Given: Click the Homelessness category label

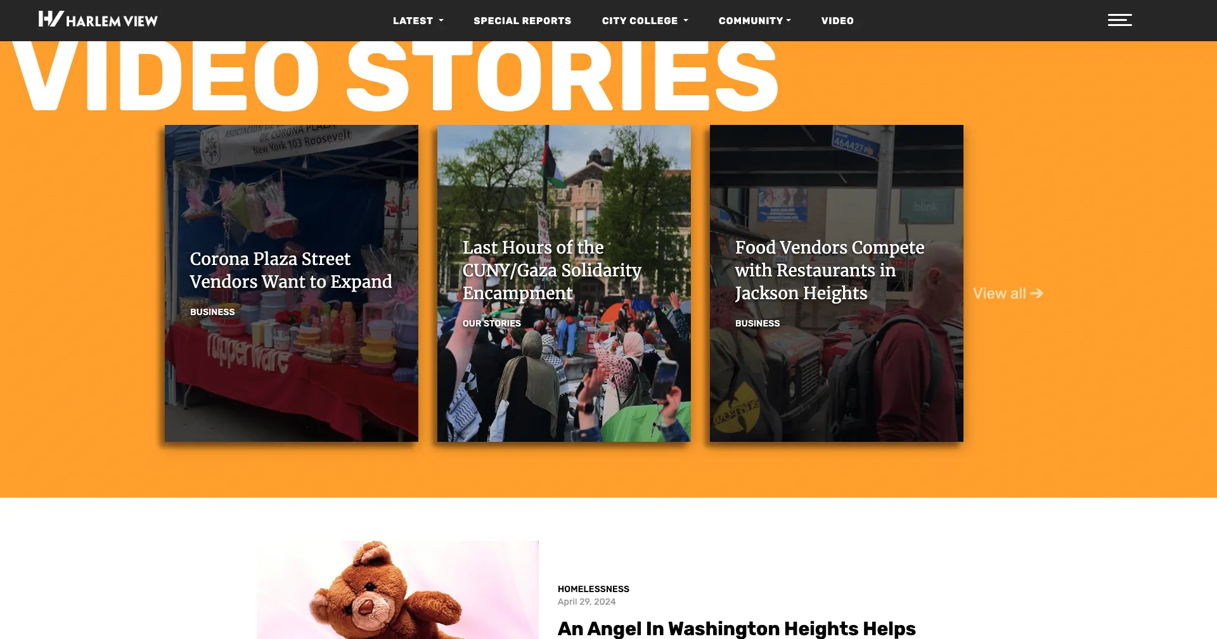Looking at the screenshot, I should [x=593, y=589].
